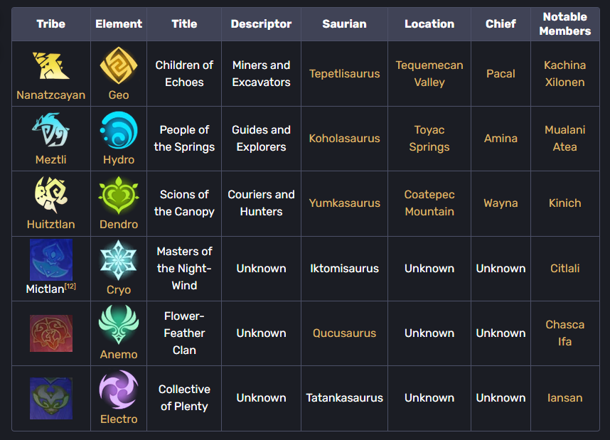The height and width of the screenshot is (440, 610).
Task: Open the Tepetlisaurus link
Action: coord(344,74)
